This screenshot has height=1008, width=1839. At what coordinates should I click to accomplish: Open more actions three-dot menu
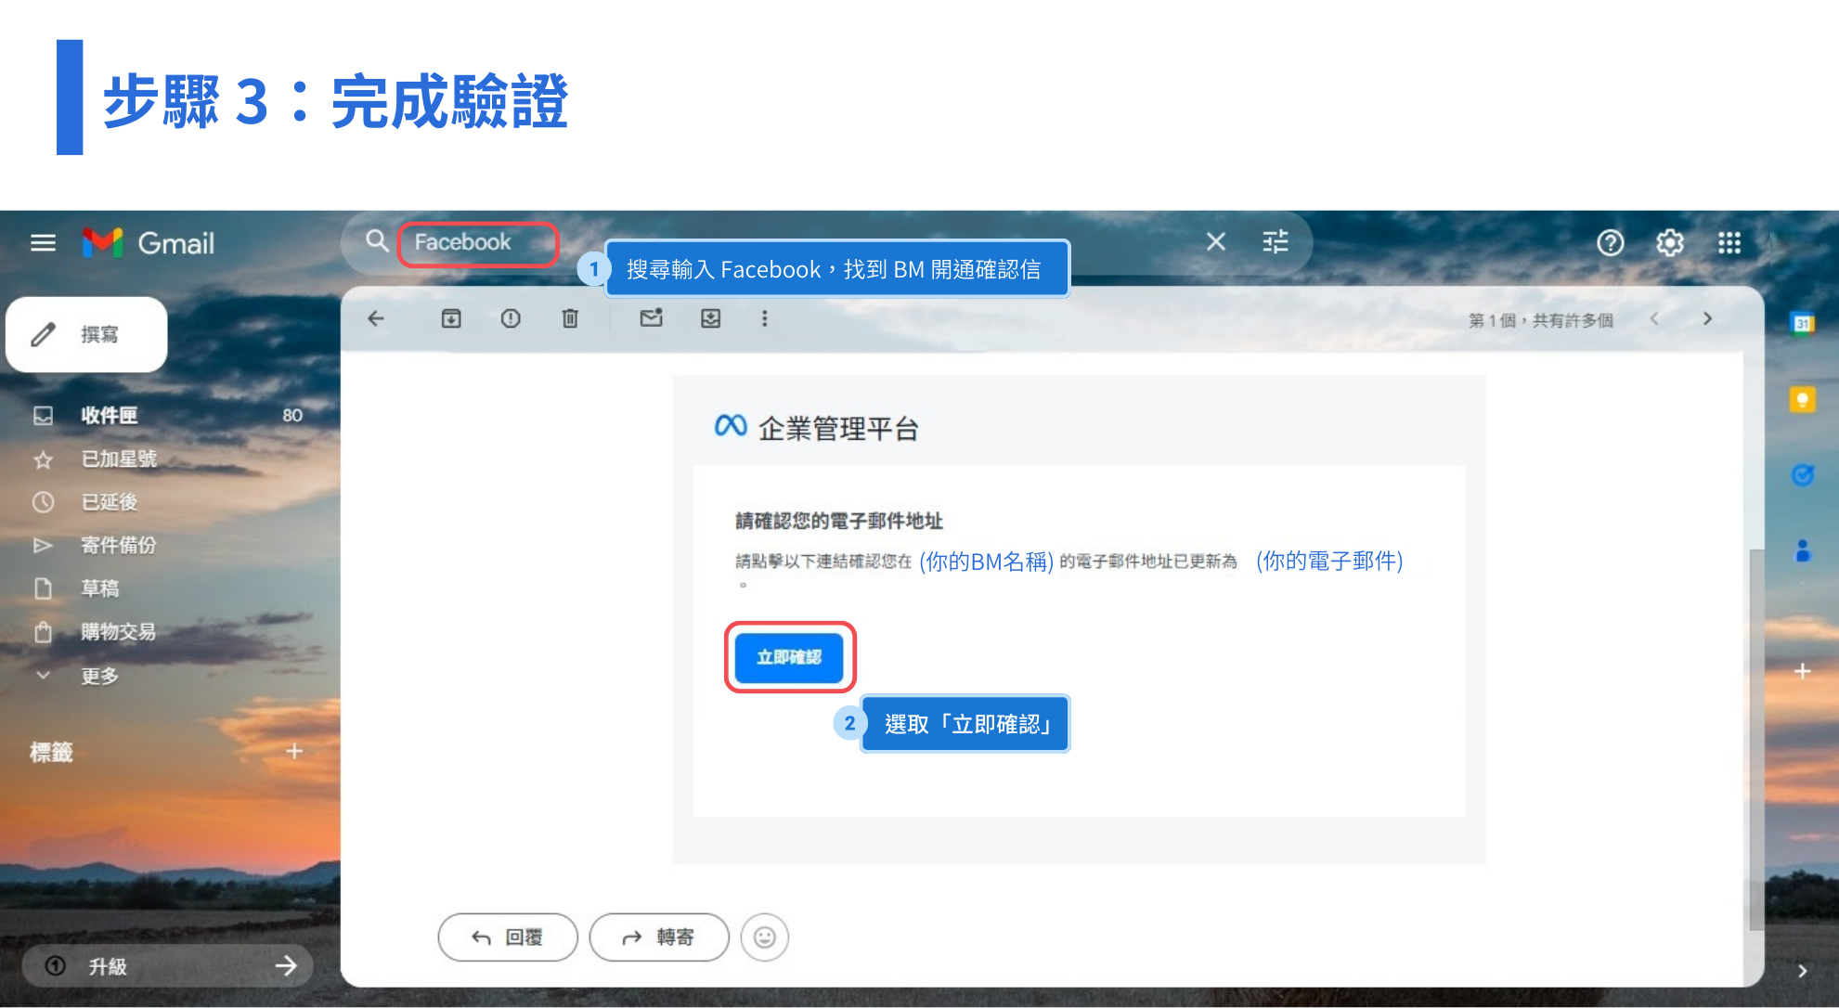764,319
